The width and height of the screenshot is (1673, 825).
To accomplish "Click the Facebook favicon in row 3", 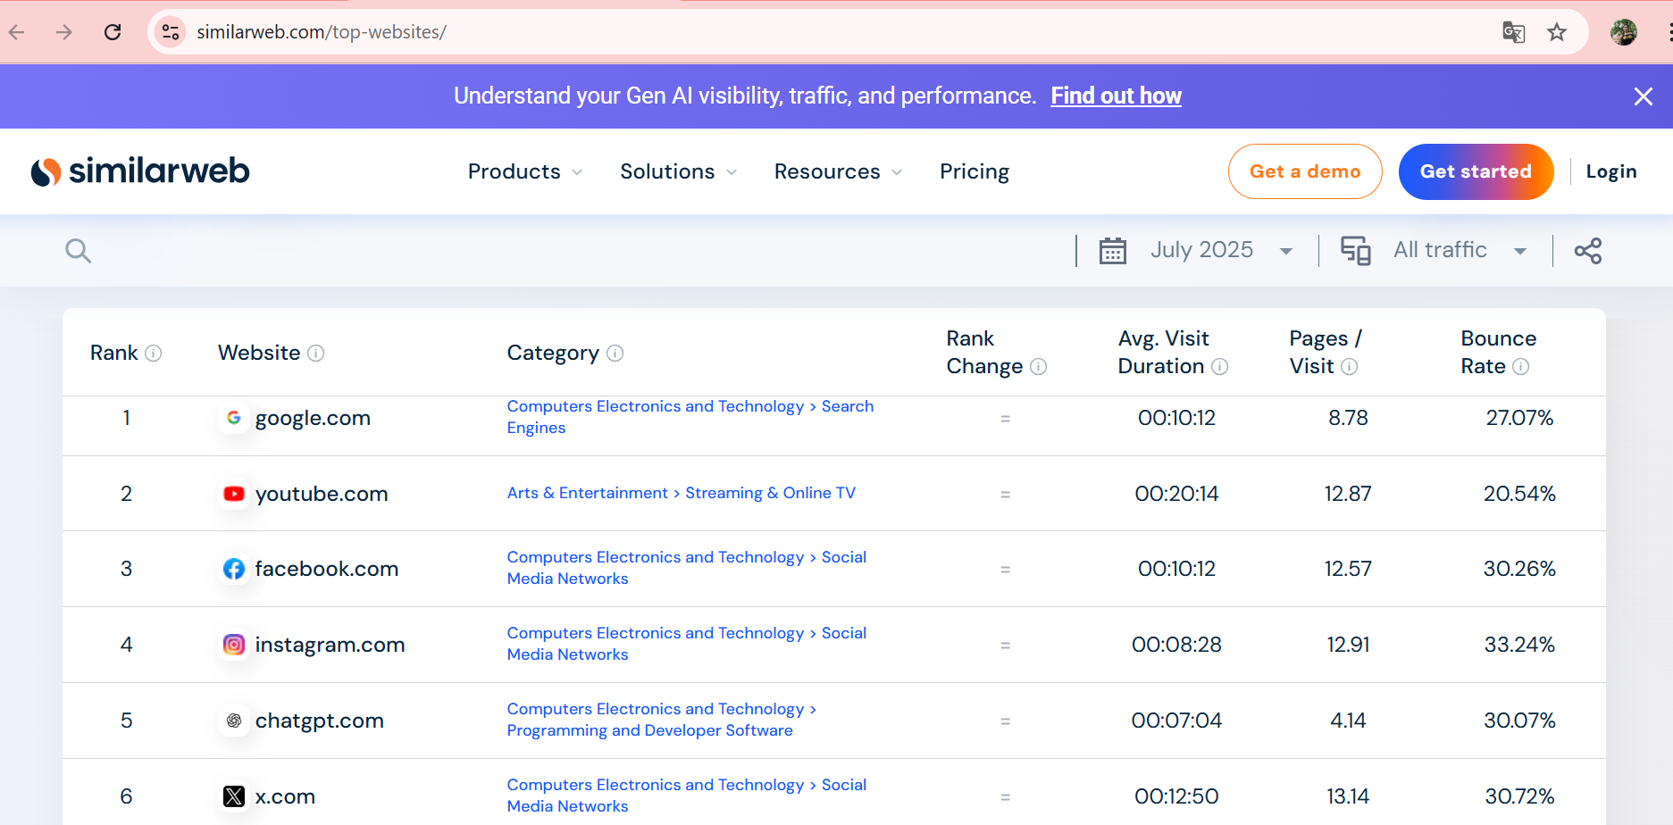I will click(x=234, y=569).
